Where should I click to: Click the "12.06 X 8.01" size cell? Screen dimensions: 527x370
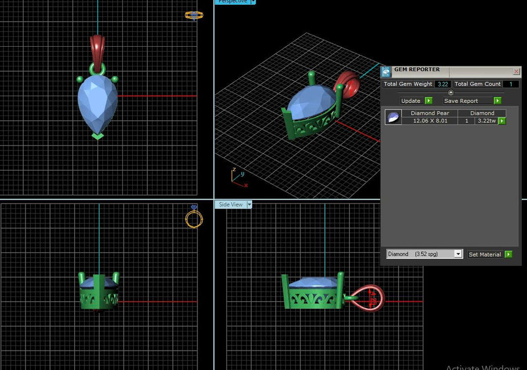point(430,121)
